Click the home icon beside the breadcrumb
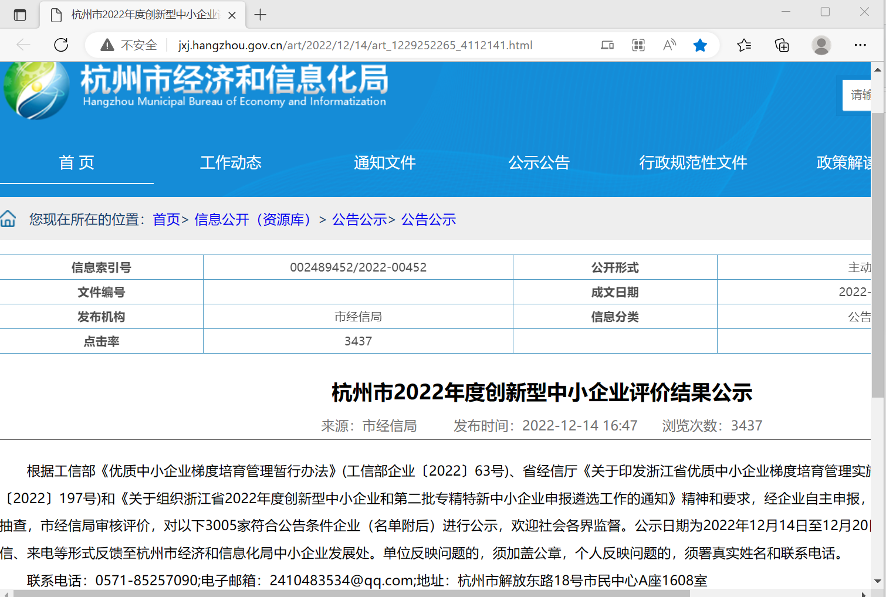The height and width of the screenshot is (597, 886). (9, 218)
